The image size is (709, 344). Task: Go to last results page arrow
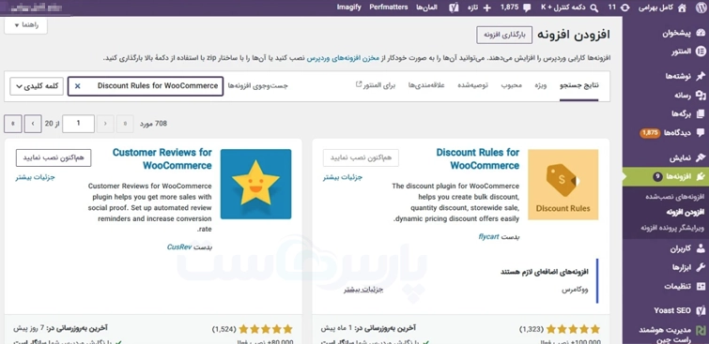point(12,124)
